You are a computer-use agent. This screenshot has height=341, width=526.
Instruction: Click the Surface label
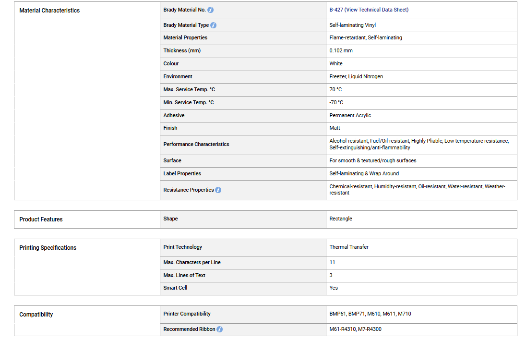(x=172, y=161)
